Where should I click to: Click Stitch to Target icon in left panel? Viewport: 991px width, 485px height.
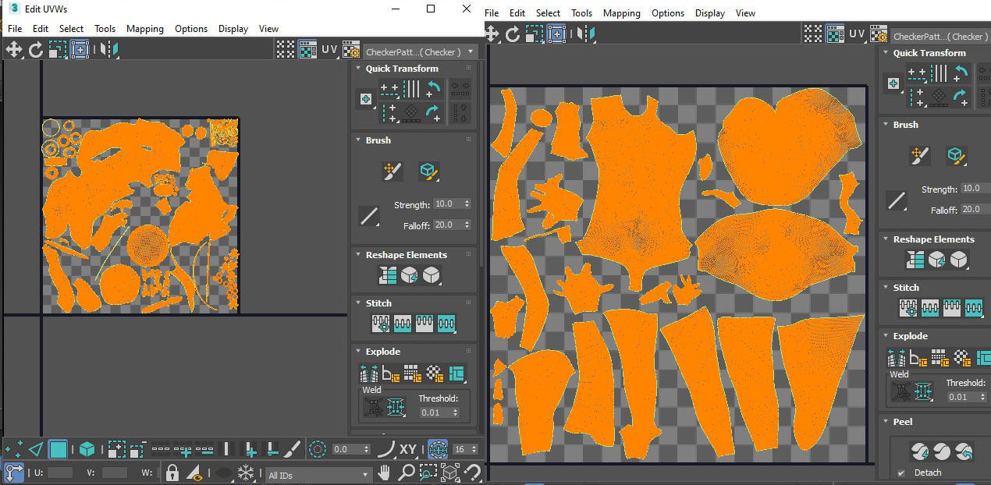[381, 323]
